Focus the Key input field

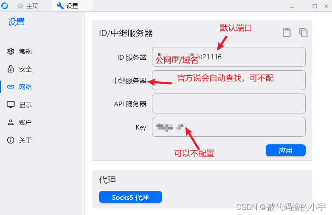point(229,127)
